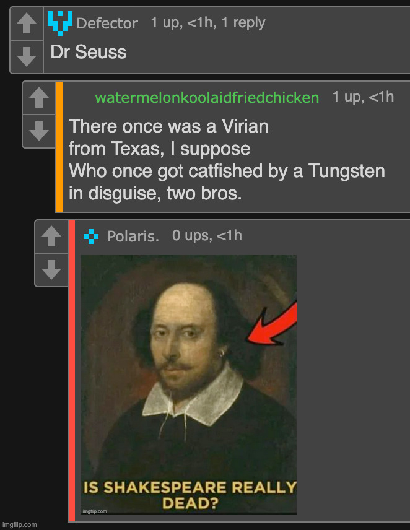Downvote Defector's Dr Seuss comment
Screen dimensions: 410x530
tap(27, 56)
